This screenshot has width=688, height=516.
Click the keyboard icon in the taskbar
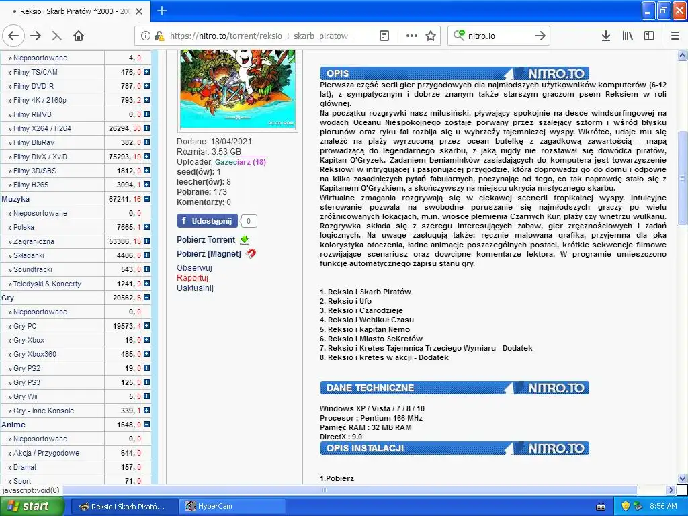pos(601,507)
